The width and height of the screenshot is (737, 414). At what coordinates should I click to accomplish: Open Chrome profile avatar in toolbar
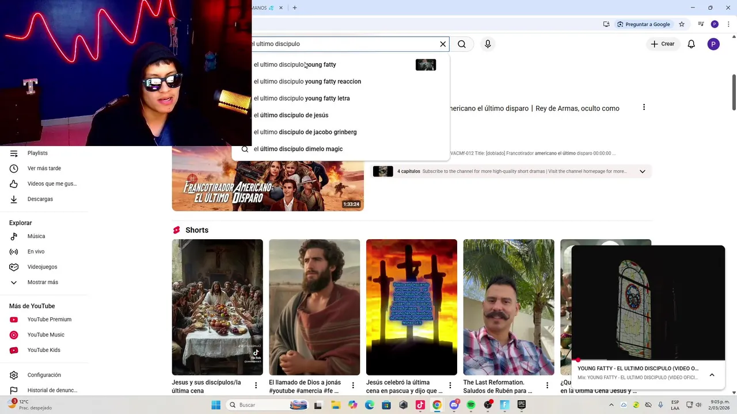coord(715,24)
